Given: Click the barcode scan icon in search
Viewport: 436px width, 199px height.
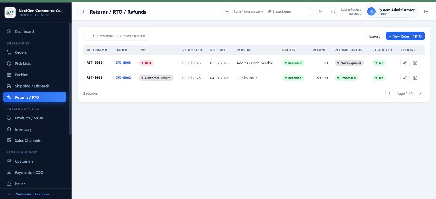Looking at the screenshot, I should click(227, 11).
